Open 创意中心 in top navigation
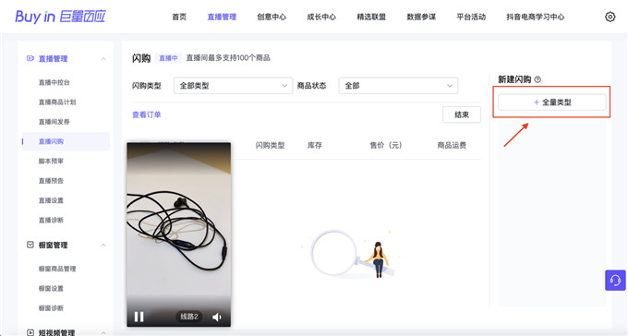This screenshot has width=628, height=336. click(x=272, y=17)
